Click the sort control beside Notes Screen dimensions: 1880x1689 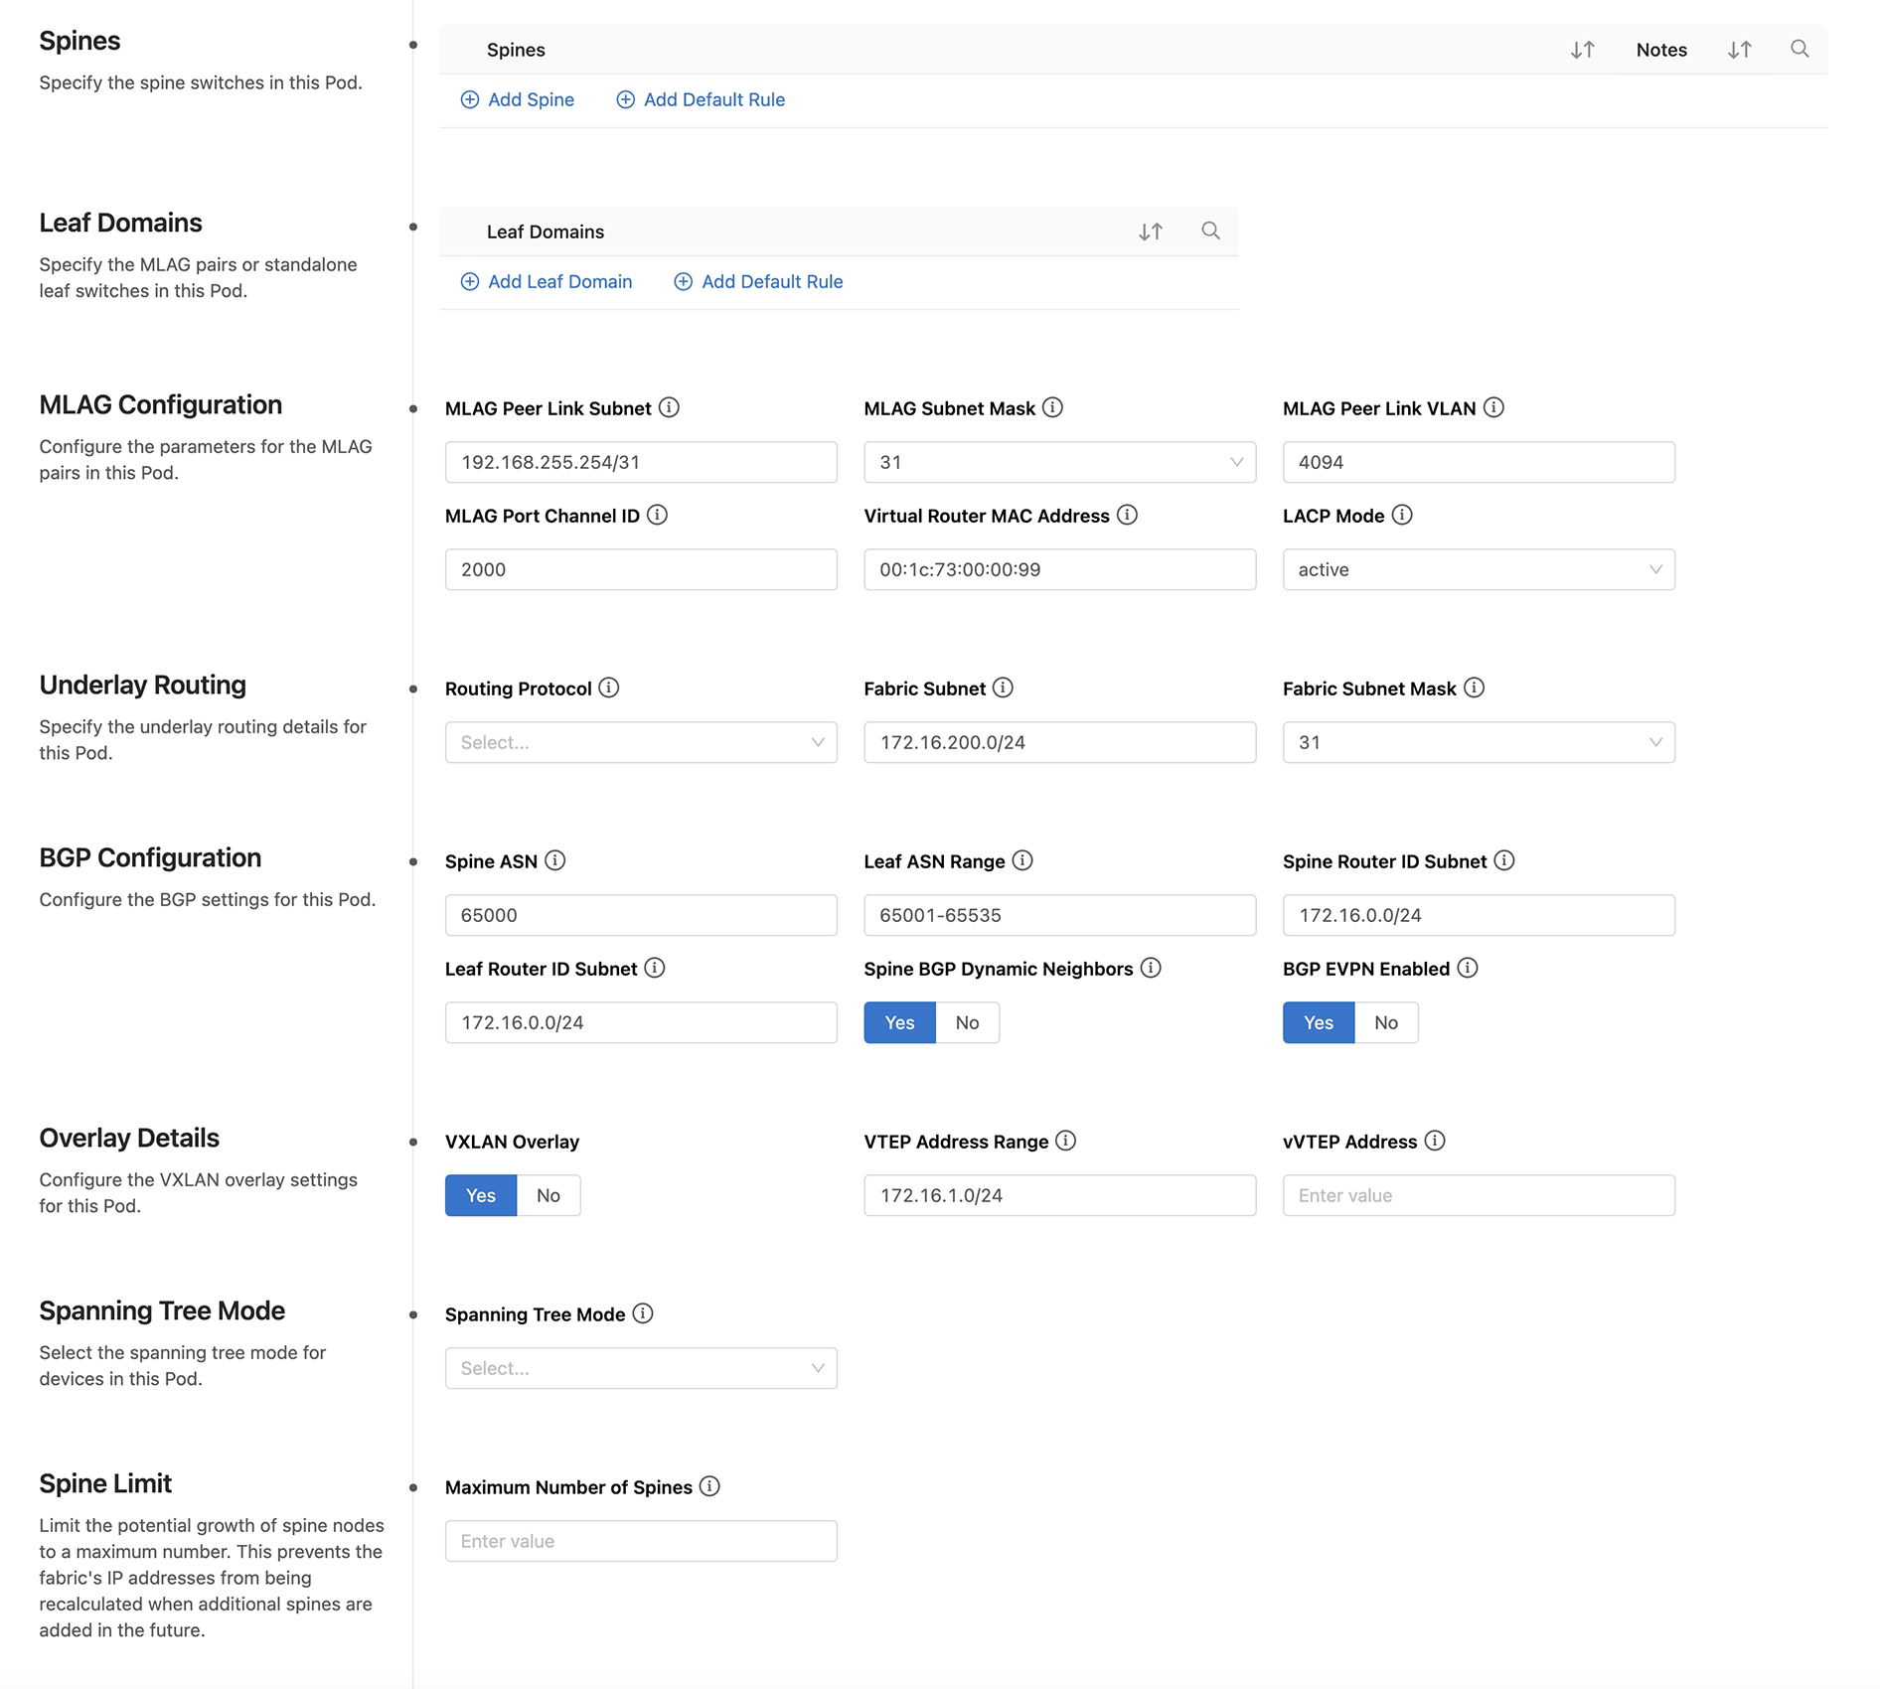point(1739,49)
